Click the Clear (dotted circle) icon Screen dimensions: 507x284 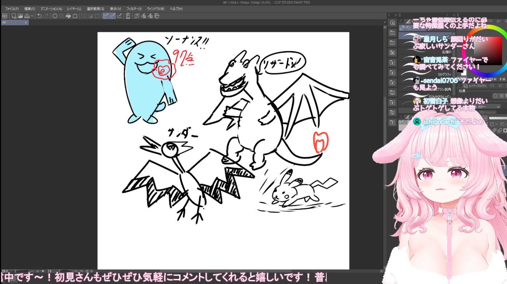click(55, 16)
